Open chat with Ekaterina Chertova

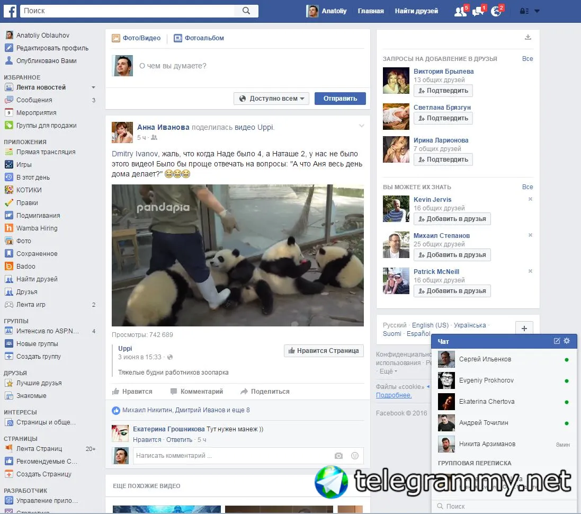504,402
